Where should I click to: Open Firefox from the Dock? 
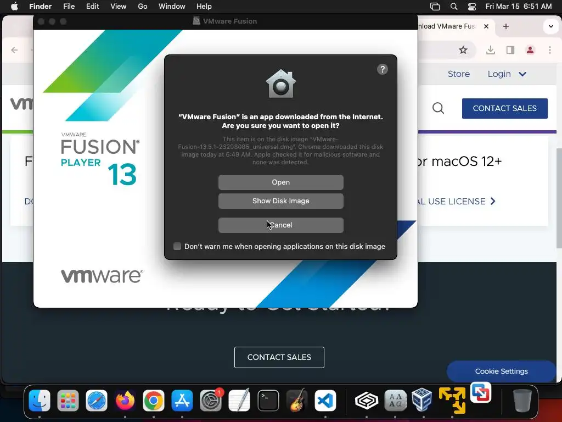click(125, 401)
